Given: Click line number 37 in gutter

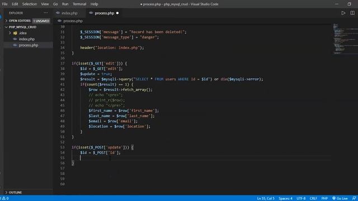Looking at the screenshot, I should (62, 63).
